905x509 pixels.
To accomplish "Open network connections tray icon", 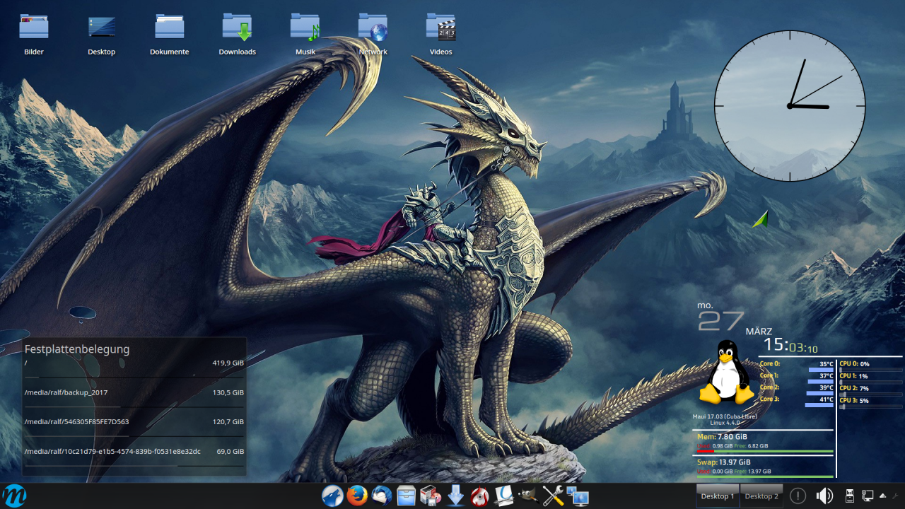I will [868, 496].
